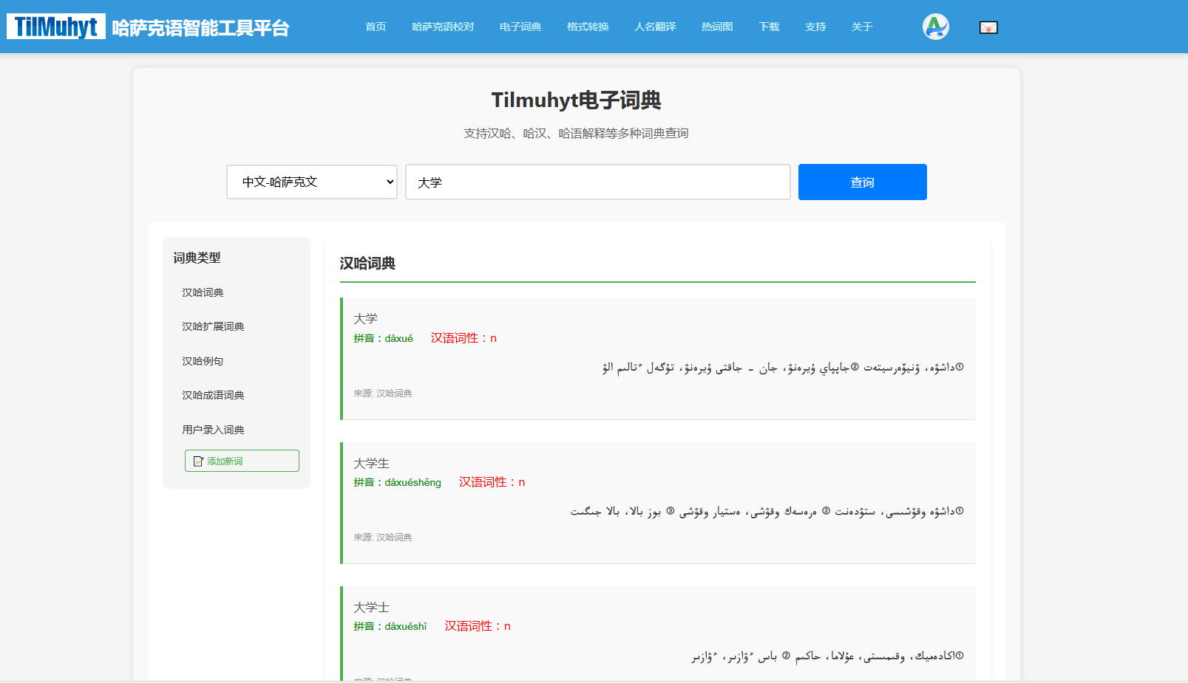Image resolution: width=1188 pixels, height=683 pixels.
Task: Open the 中文-哈萨克文 language direction dropdown
Action: [311, 182]
